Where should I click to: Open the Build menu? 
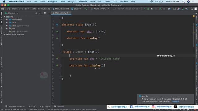point(92,2)
